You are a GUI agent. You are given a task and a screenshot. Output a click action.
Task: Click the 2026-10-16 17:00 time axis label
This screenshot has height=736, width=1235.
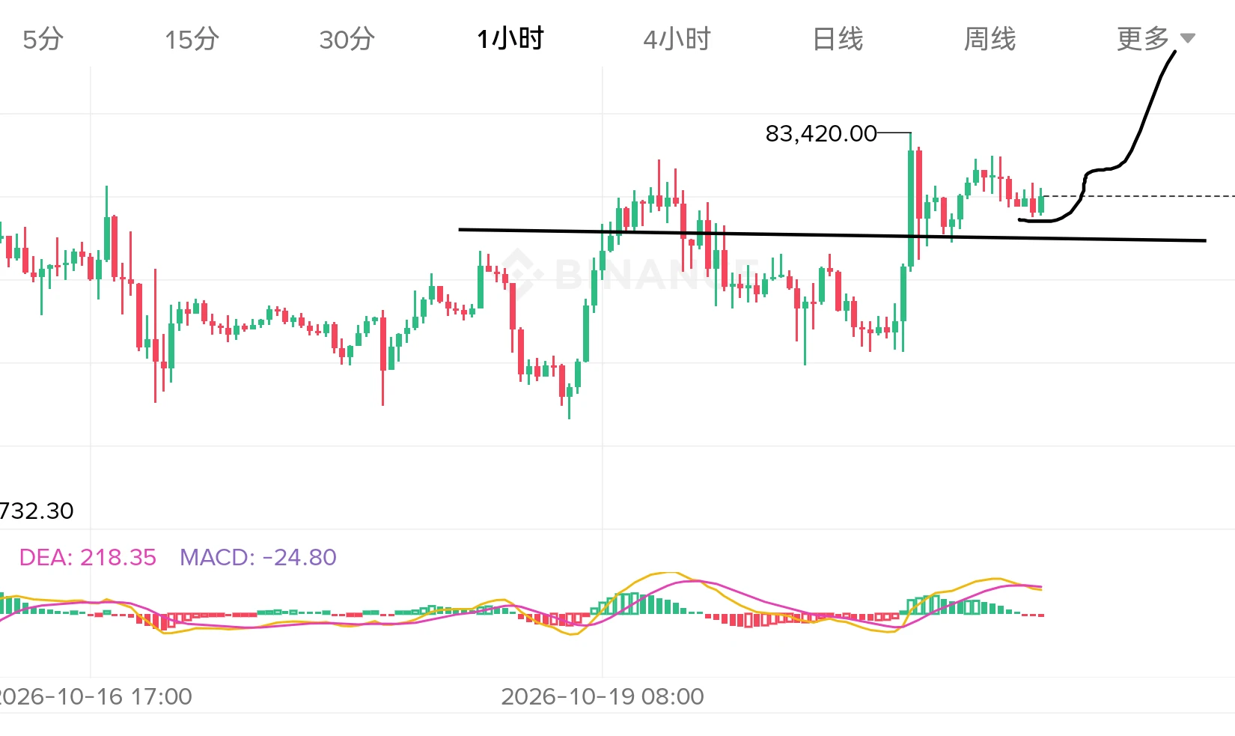[96, 696]
